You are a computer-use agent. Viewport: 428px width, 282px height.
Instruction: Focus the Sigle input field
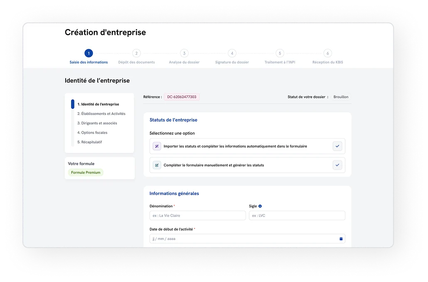pyautogui.click(x=297, y=216)
